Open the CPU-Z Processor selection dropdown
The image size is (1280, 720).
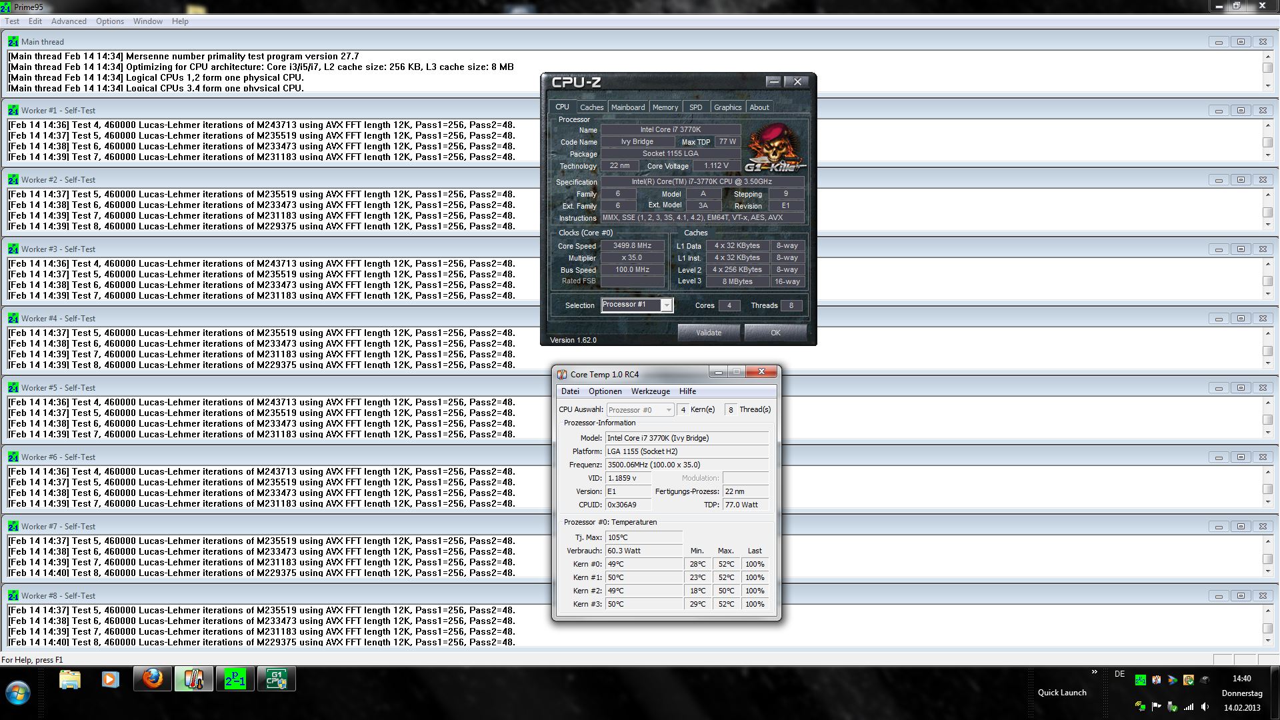666,305
